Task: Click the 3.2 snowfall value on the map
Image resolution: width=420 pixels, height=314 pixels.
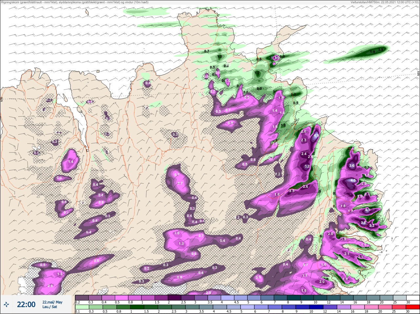Action: coord(307,166)
